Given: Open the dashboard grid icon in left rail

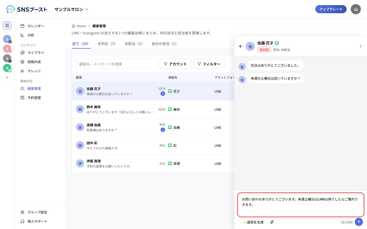Looking at the screenshot, I should (7, 25).
